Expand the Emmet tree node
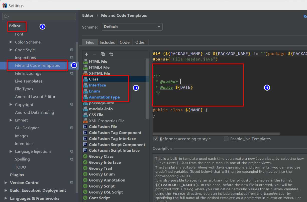 click(x=11, y=120)
